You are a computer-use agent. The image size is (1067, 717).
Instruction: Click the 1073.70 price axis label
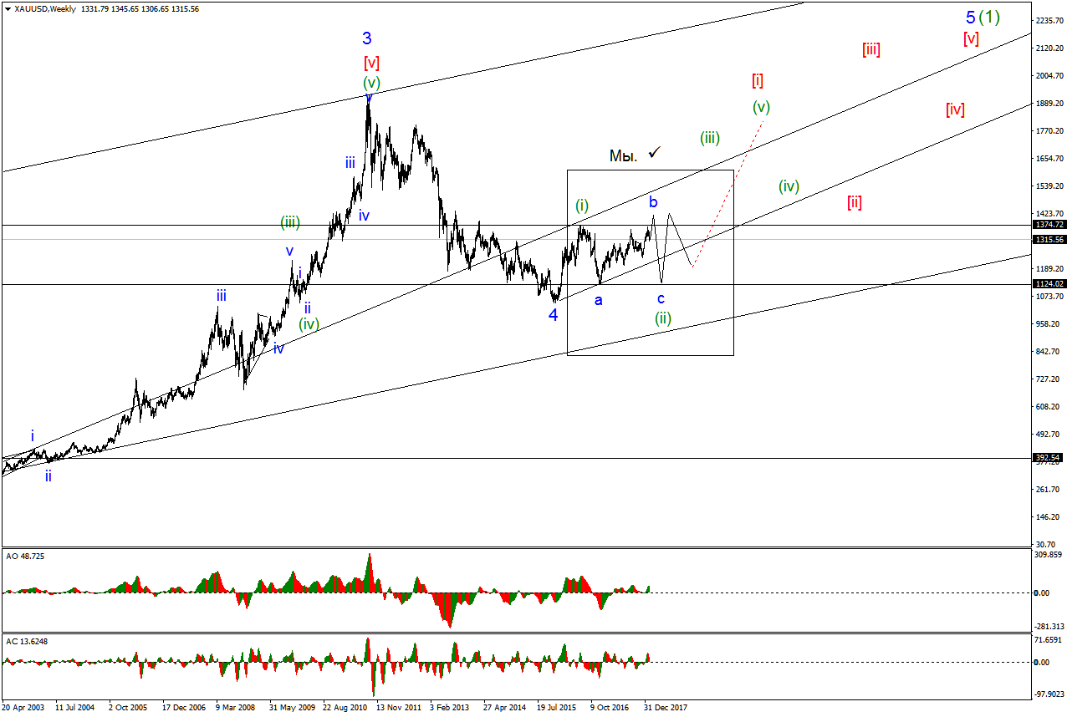point(1049,297)
